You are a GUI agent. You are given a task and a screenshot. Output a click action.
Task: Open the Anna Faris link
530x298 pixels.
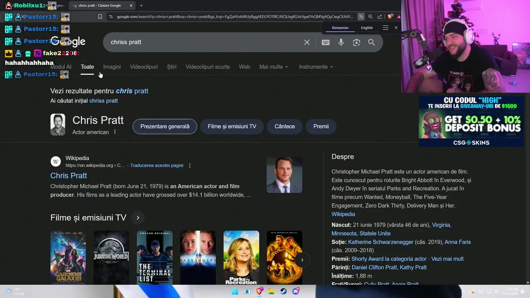pos(458,242)
